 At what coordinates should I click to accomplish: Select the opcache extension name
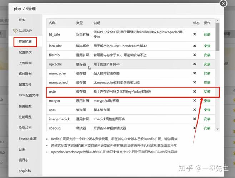(x=55, y=64)
